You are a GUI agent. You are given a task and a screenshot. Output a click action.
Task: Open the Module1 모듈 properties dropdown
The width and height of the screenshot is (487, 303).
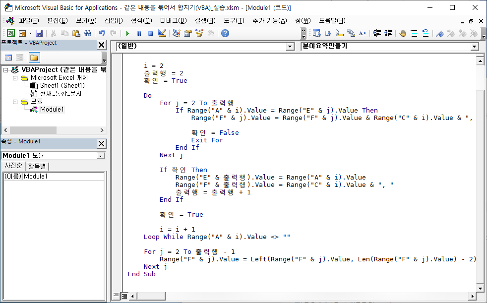(x=100, y=156)
